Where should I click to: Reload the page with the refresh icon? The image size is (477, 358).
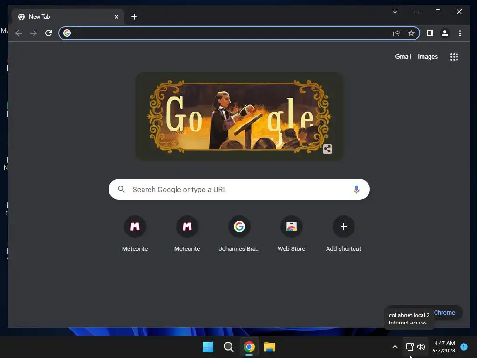point(48,33)
